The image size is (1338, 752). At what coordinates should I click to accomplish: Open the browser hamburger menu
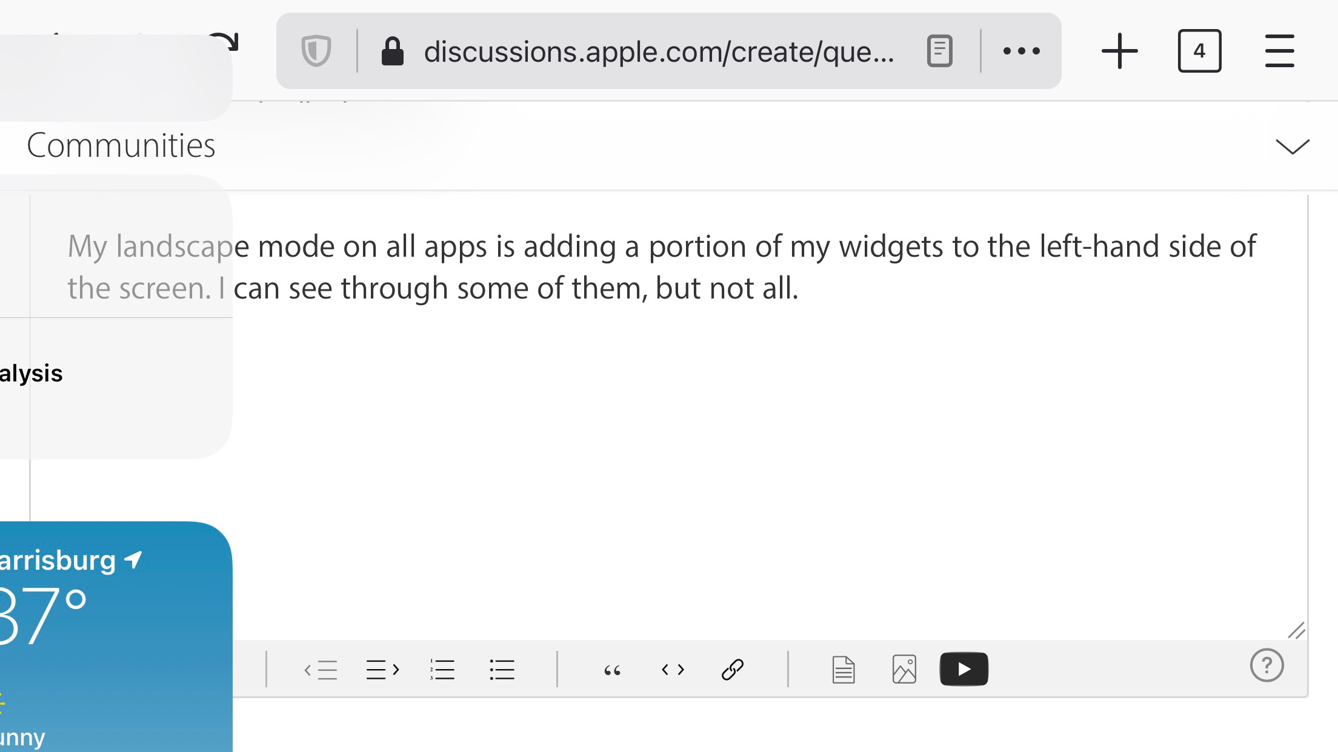(x=1279, y=51)
